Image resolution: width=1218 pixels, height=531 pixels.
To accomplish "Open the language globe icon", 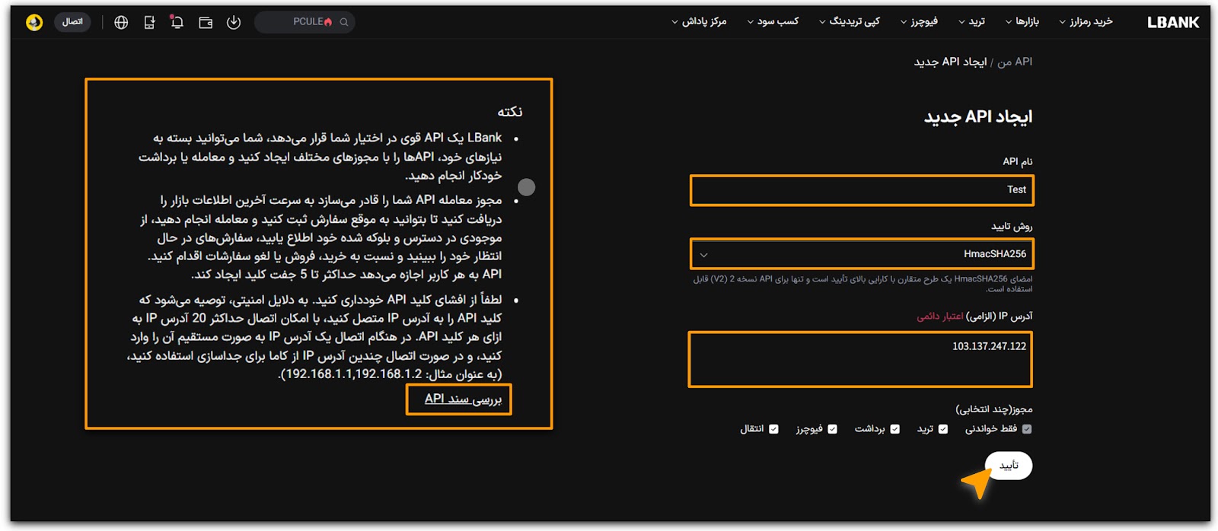I will coord(121,22).
